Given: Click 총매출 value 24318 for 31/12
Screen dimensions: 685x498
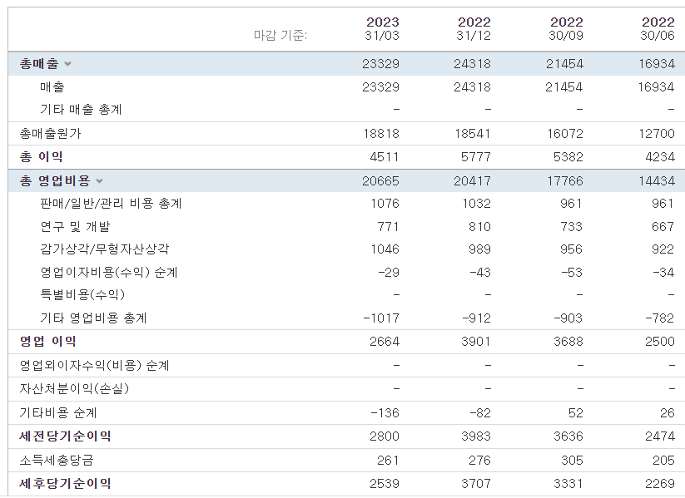Looking at the screenshot, I should 472,64.
